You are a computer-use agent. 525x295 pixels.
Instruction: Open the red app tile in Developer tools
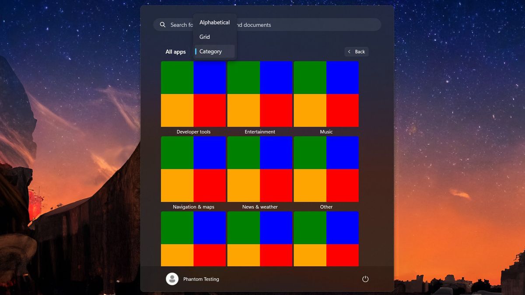coord(210,110)
